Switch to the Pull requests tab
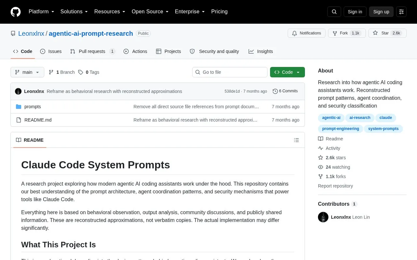 [93, 51]
